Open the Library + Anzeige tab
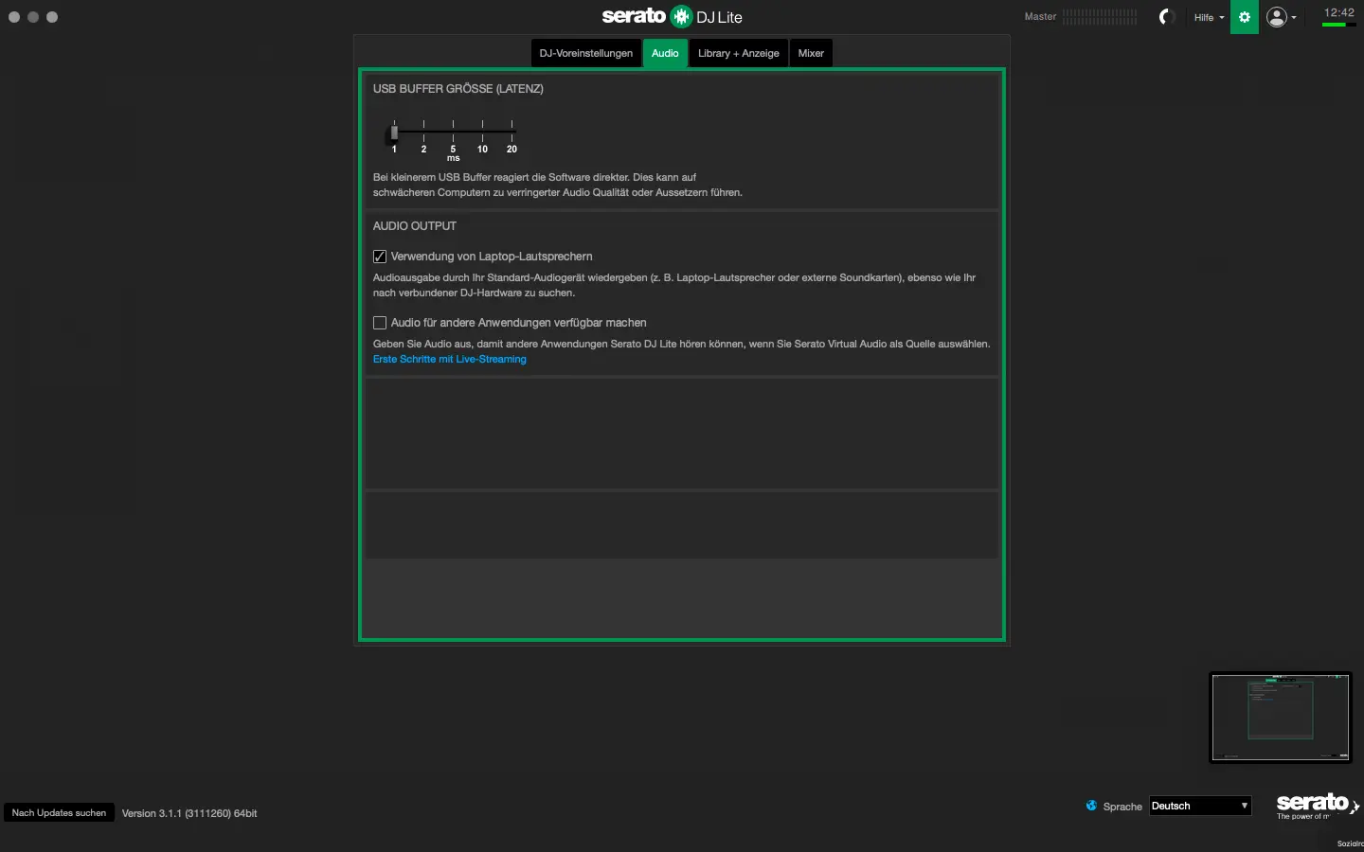Screen dimensions: 1364x852 click(738, 53)
